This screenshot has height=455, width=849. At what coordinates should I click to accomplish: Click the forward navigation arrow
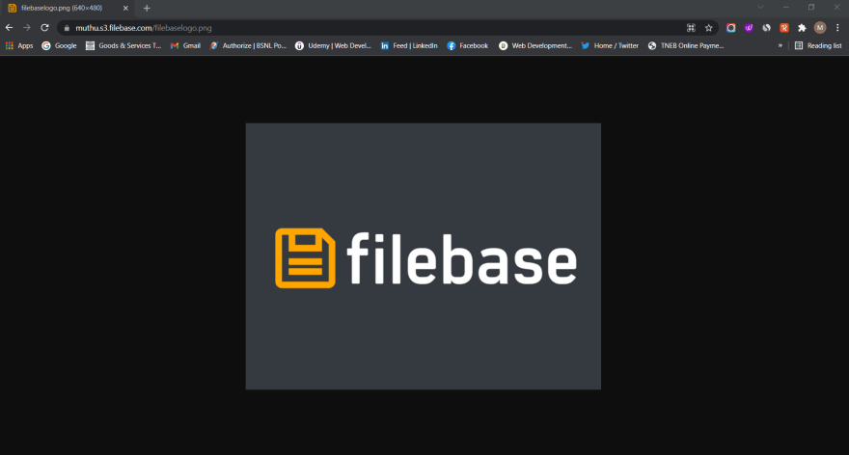[x=27, y=28]
